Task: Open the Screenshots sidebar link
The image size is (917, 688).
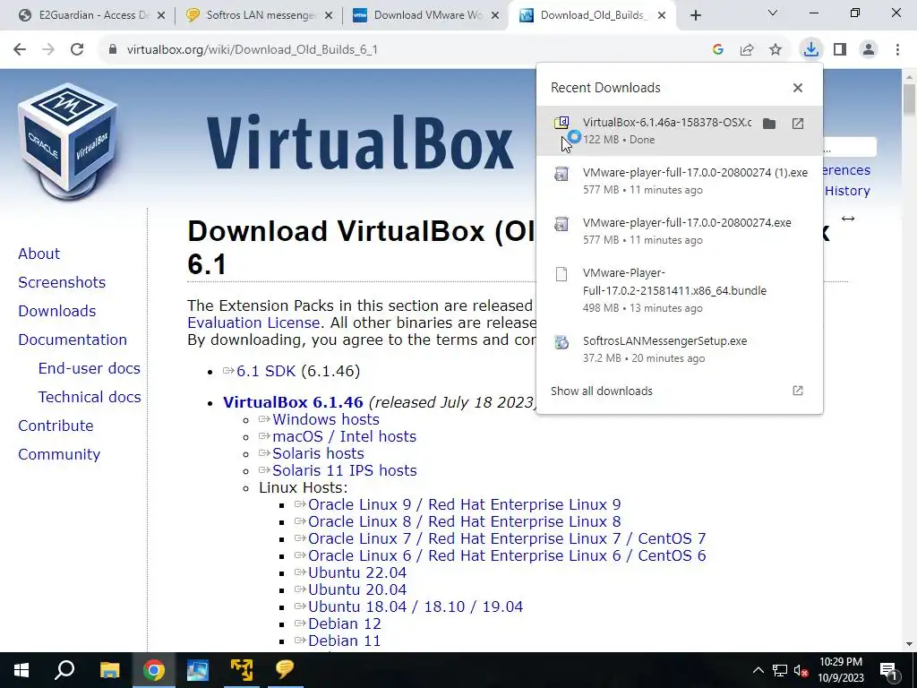Action: click(x=62, y=282)
